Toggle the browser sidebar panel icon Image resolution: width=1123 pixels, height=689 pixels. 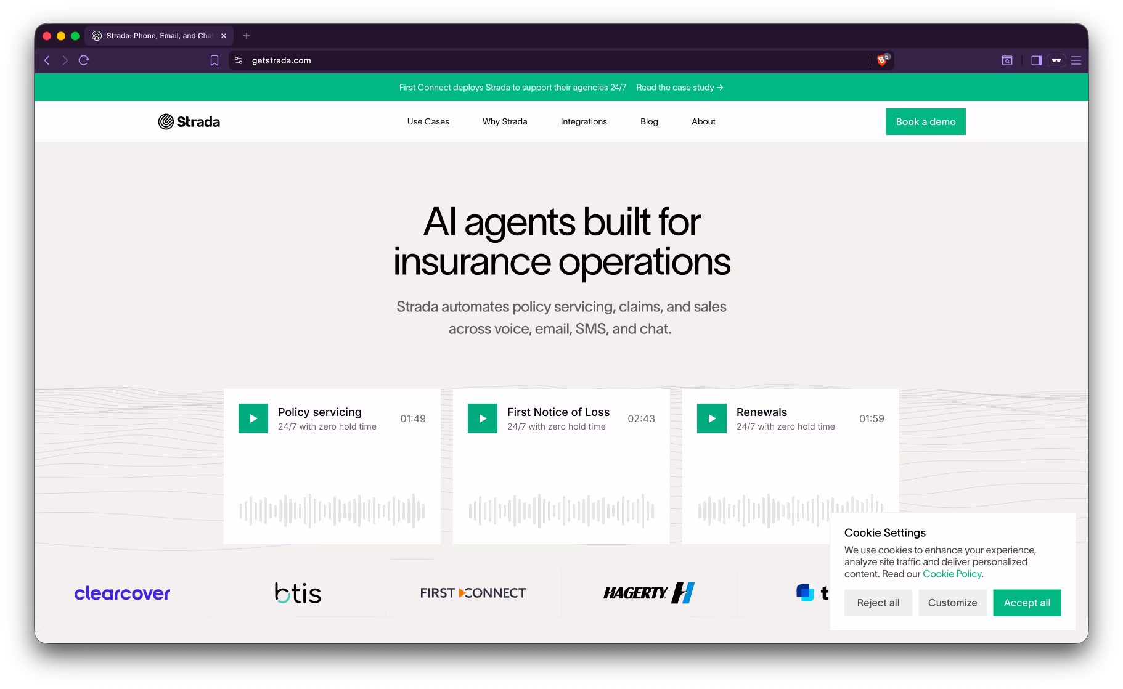1036,60
